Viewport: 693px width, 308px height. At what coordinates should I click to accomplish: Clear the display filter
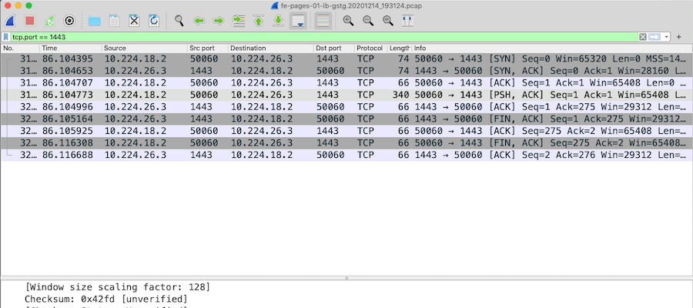[x=643, y=37]
